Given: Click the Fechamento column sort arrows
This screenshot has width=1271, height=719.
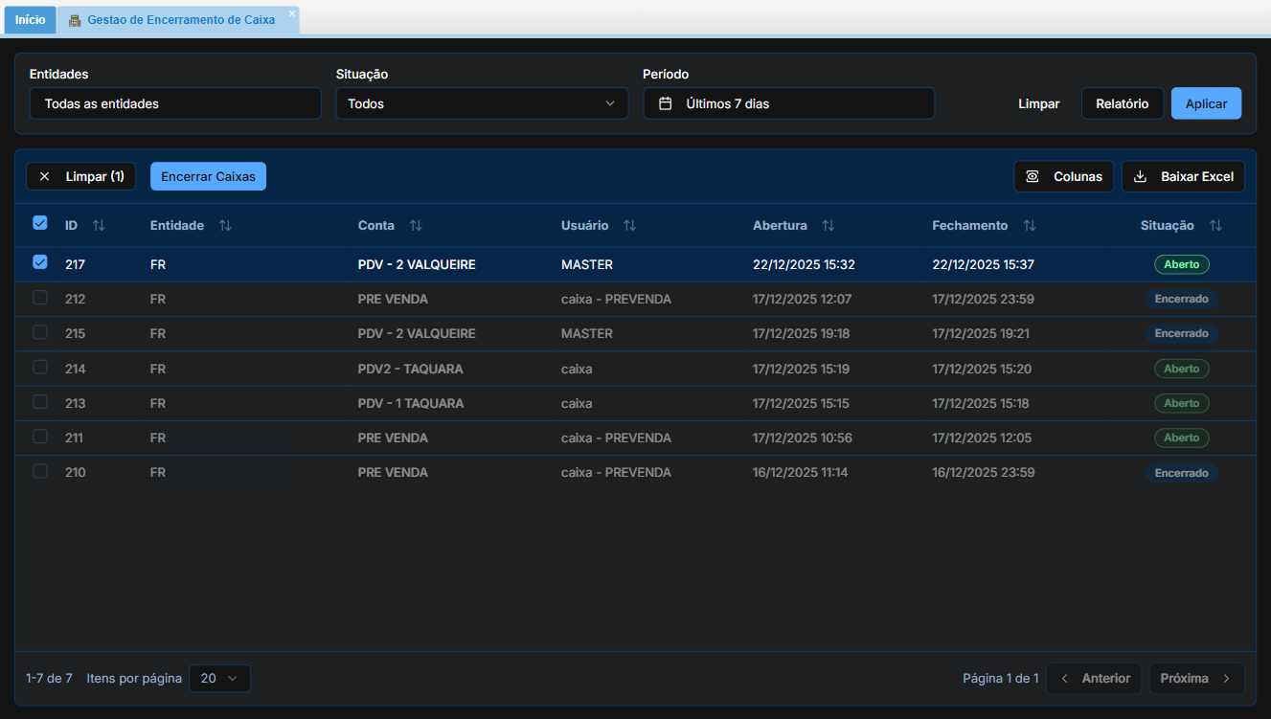Looking at the screenshot, I should pyautogui.click(x=1030, y=226).
